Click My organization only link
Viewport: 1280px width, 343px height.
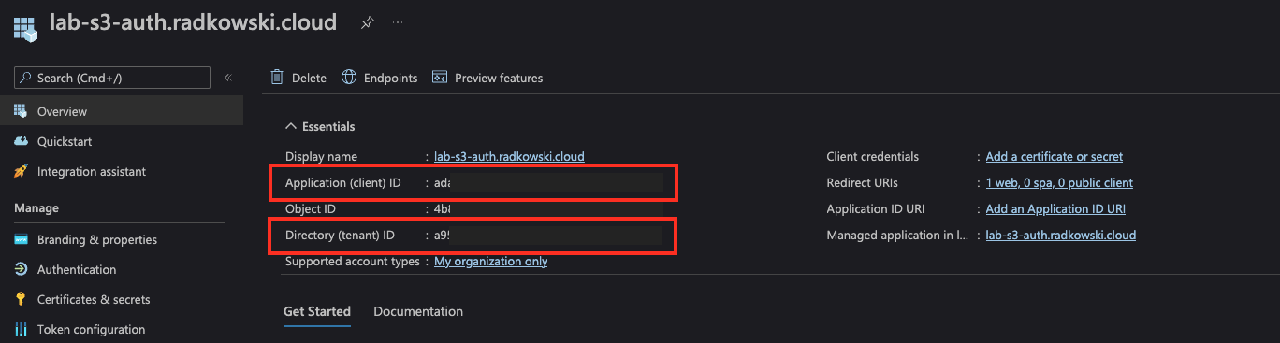[491, 261]
